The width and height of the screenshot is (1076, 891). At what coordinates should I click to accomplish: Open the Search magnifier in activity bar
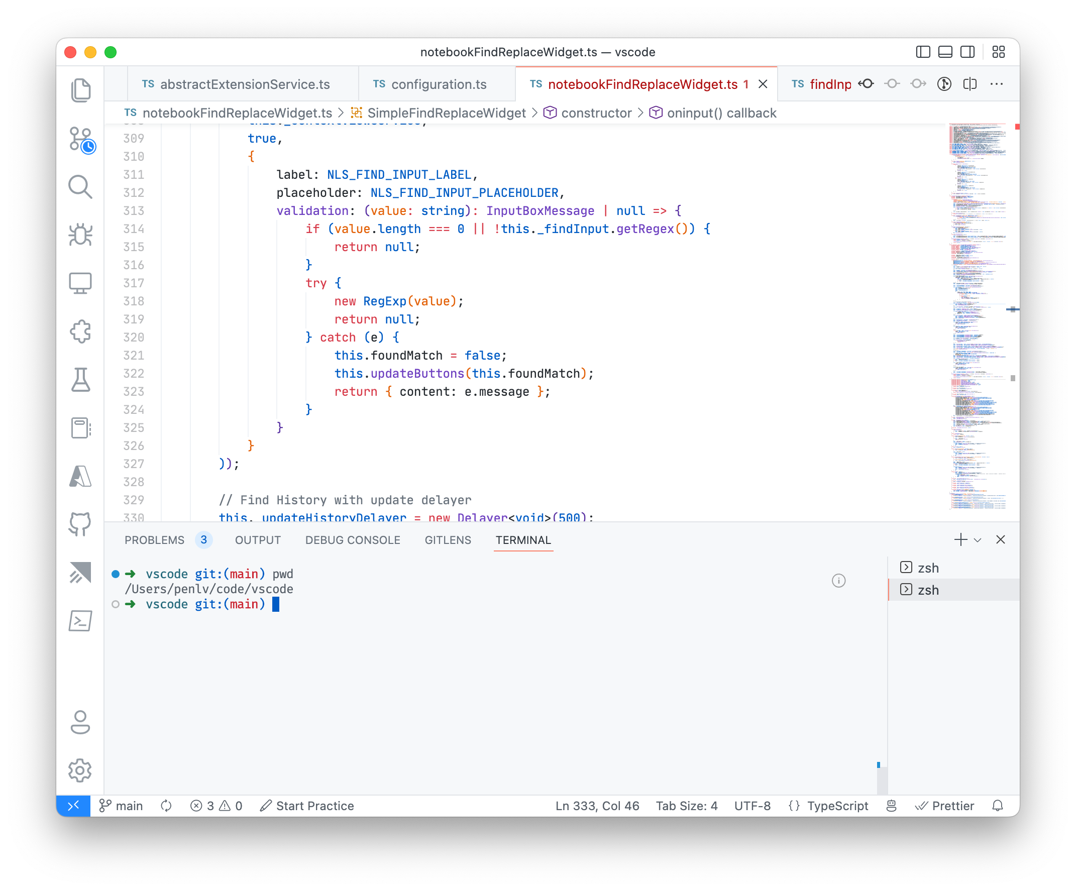(80, 187)
